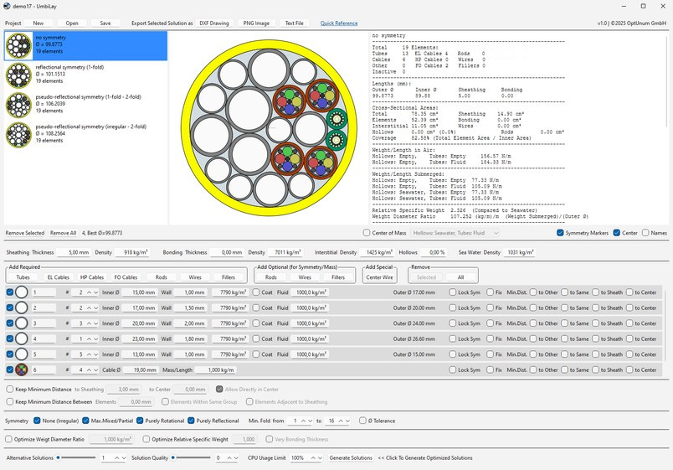The image size is (673, 470).
Task: Select the 'no symmetry' solution thumbnail
Action: tap(19, 45)
